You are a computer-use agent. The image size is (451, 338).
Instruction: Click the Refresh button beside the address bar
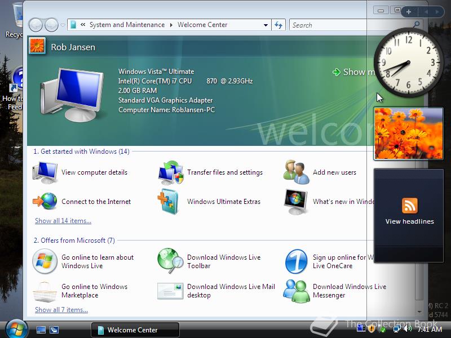[x=278, y=25]
